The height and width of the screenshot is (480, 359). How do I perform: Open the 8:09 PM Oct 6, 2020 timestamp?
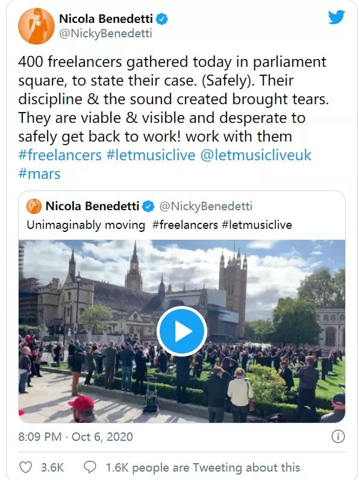point(76,437)
